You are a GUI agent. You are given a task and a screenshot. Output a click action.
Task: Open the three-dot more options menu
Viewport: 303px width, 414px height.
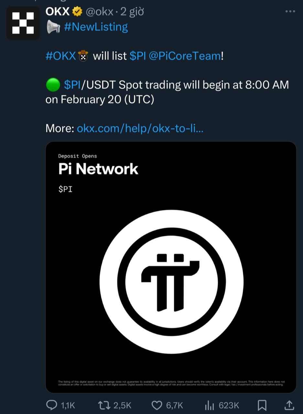click(290, 12)
